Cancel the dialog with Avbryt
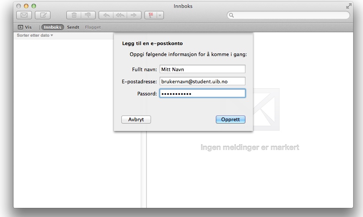Viewport: 363px width, 217px height. click(136, 119)
